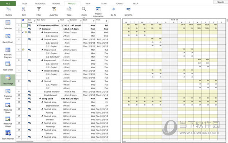Switch to Gantt Chart view
The width and height of the screenshot is (228, 143).
(x=8, y=38)
